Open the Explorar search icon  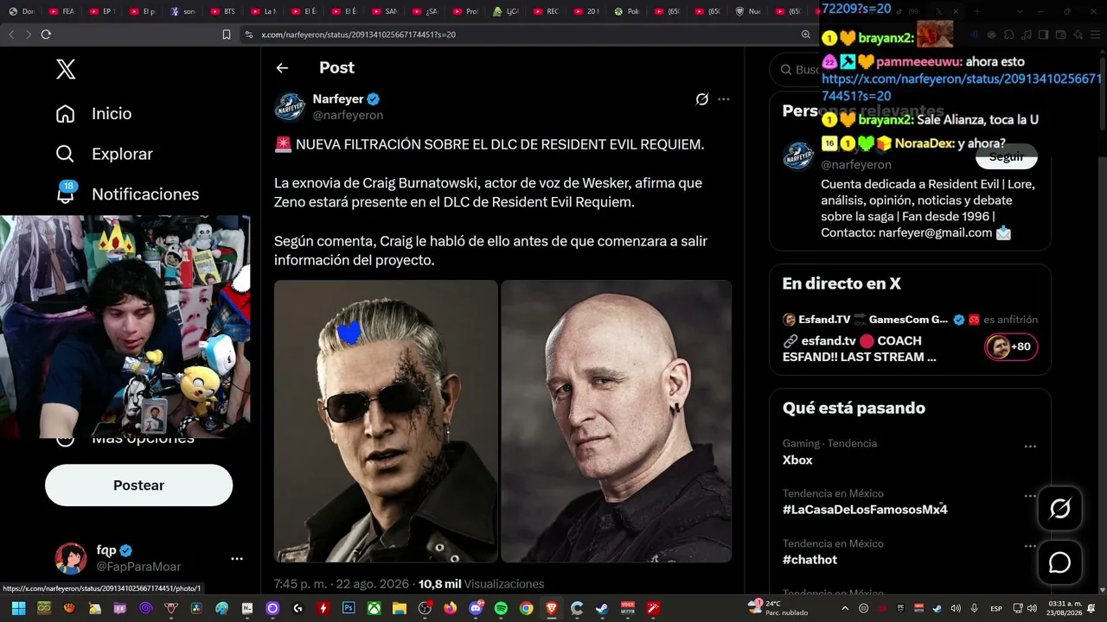pyautogui.click(x=65, y=154)
